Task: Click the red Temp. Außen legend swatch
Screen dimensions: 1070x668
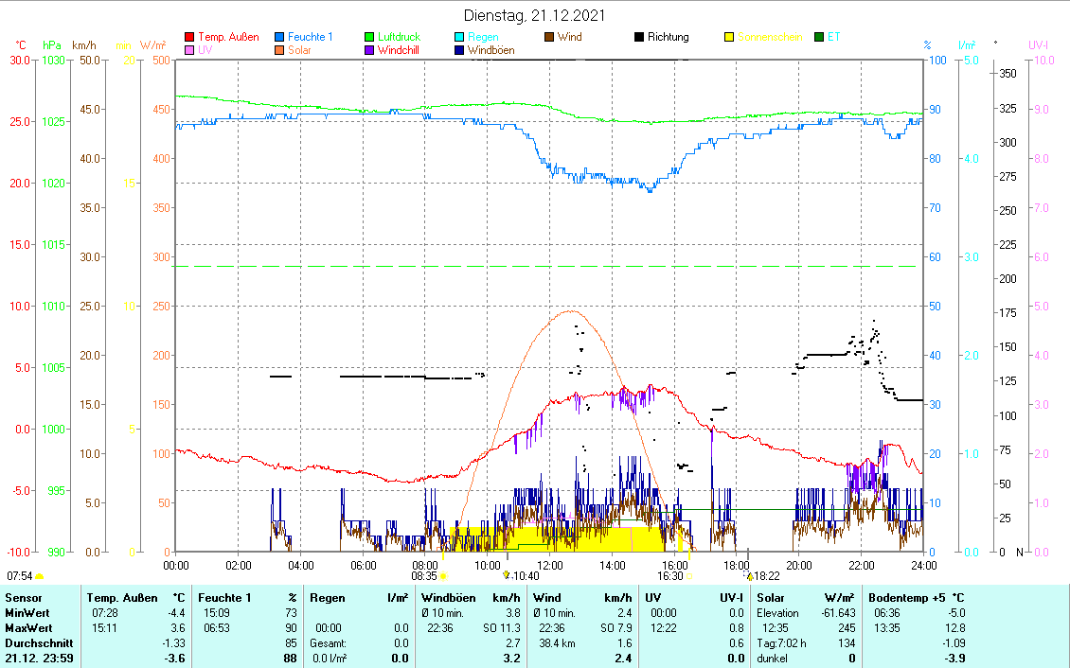Action: coord(189,38)
